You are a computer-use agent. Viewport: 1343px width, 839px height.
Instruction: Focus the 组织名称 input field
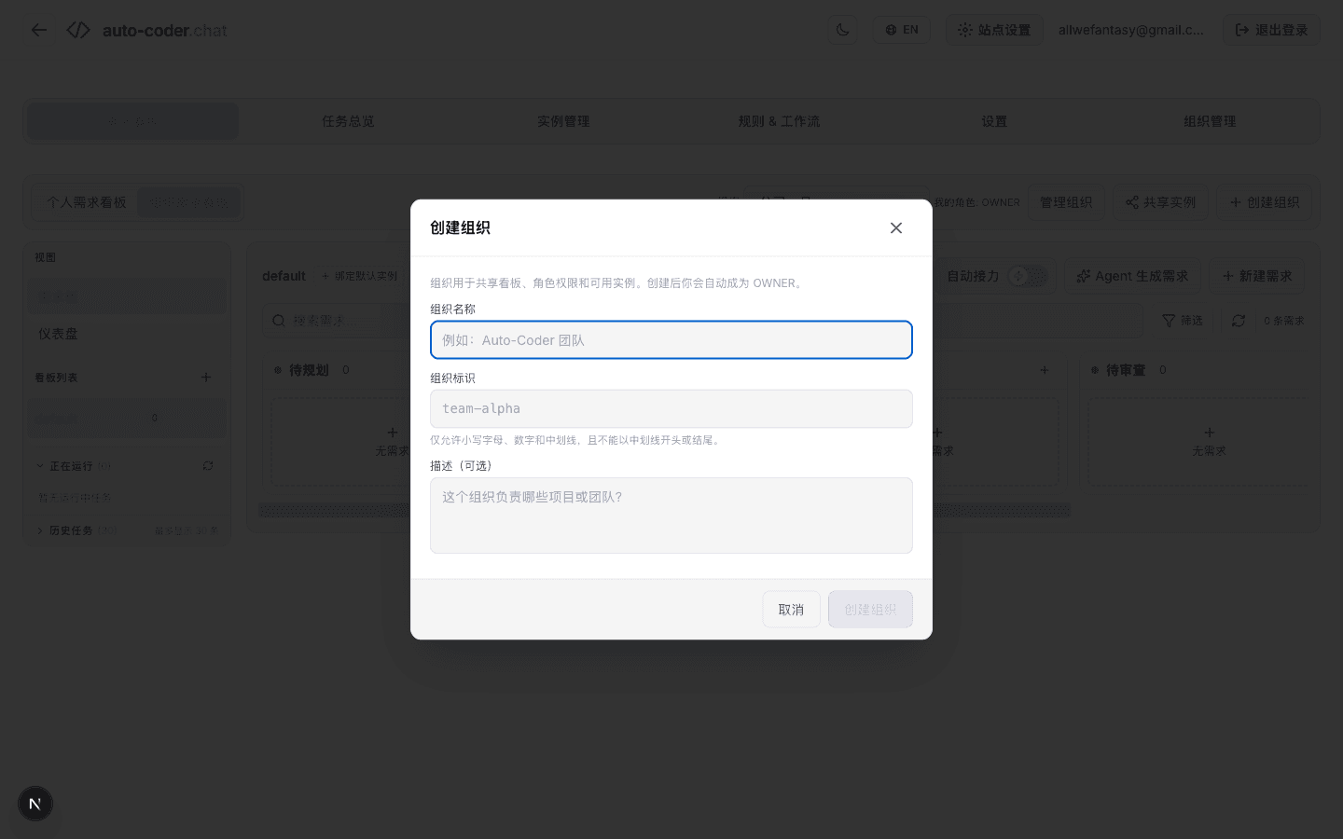[671, 339]
